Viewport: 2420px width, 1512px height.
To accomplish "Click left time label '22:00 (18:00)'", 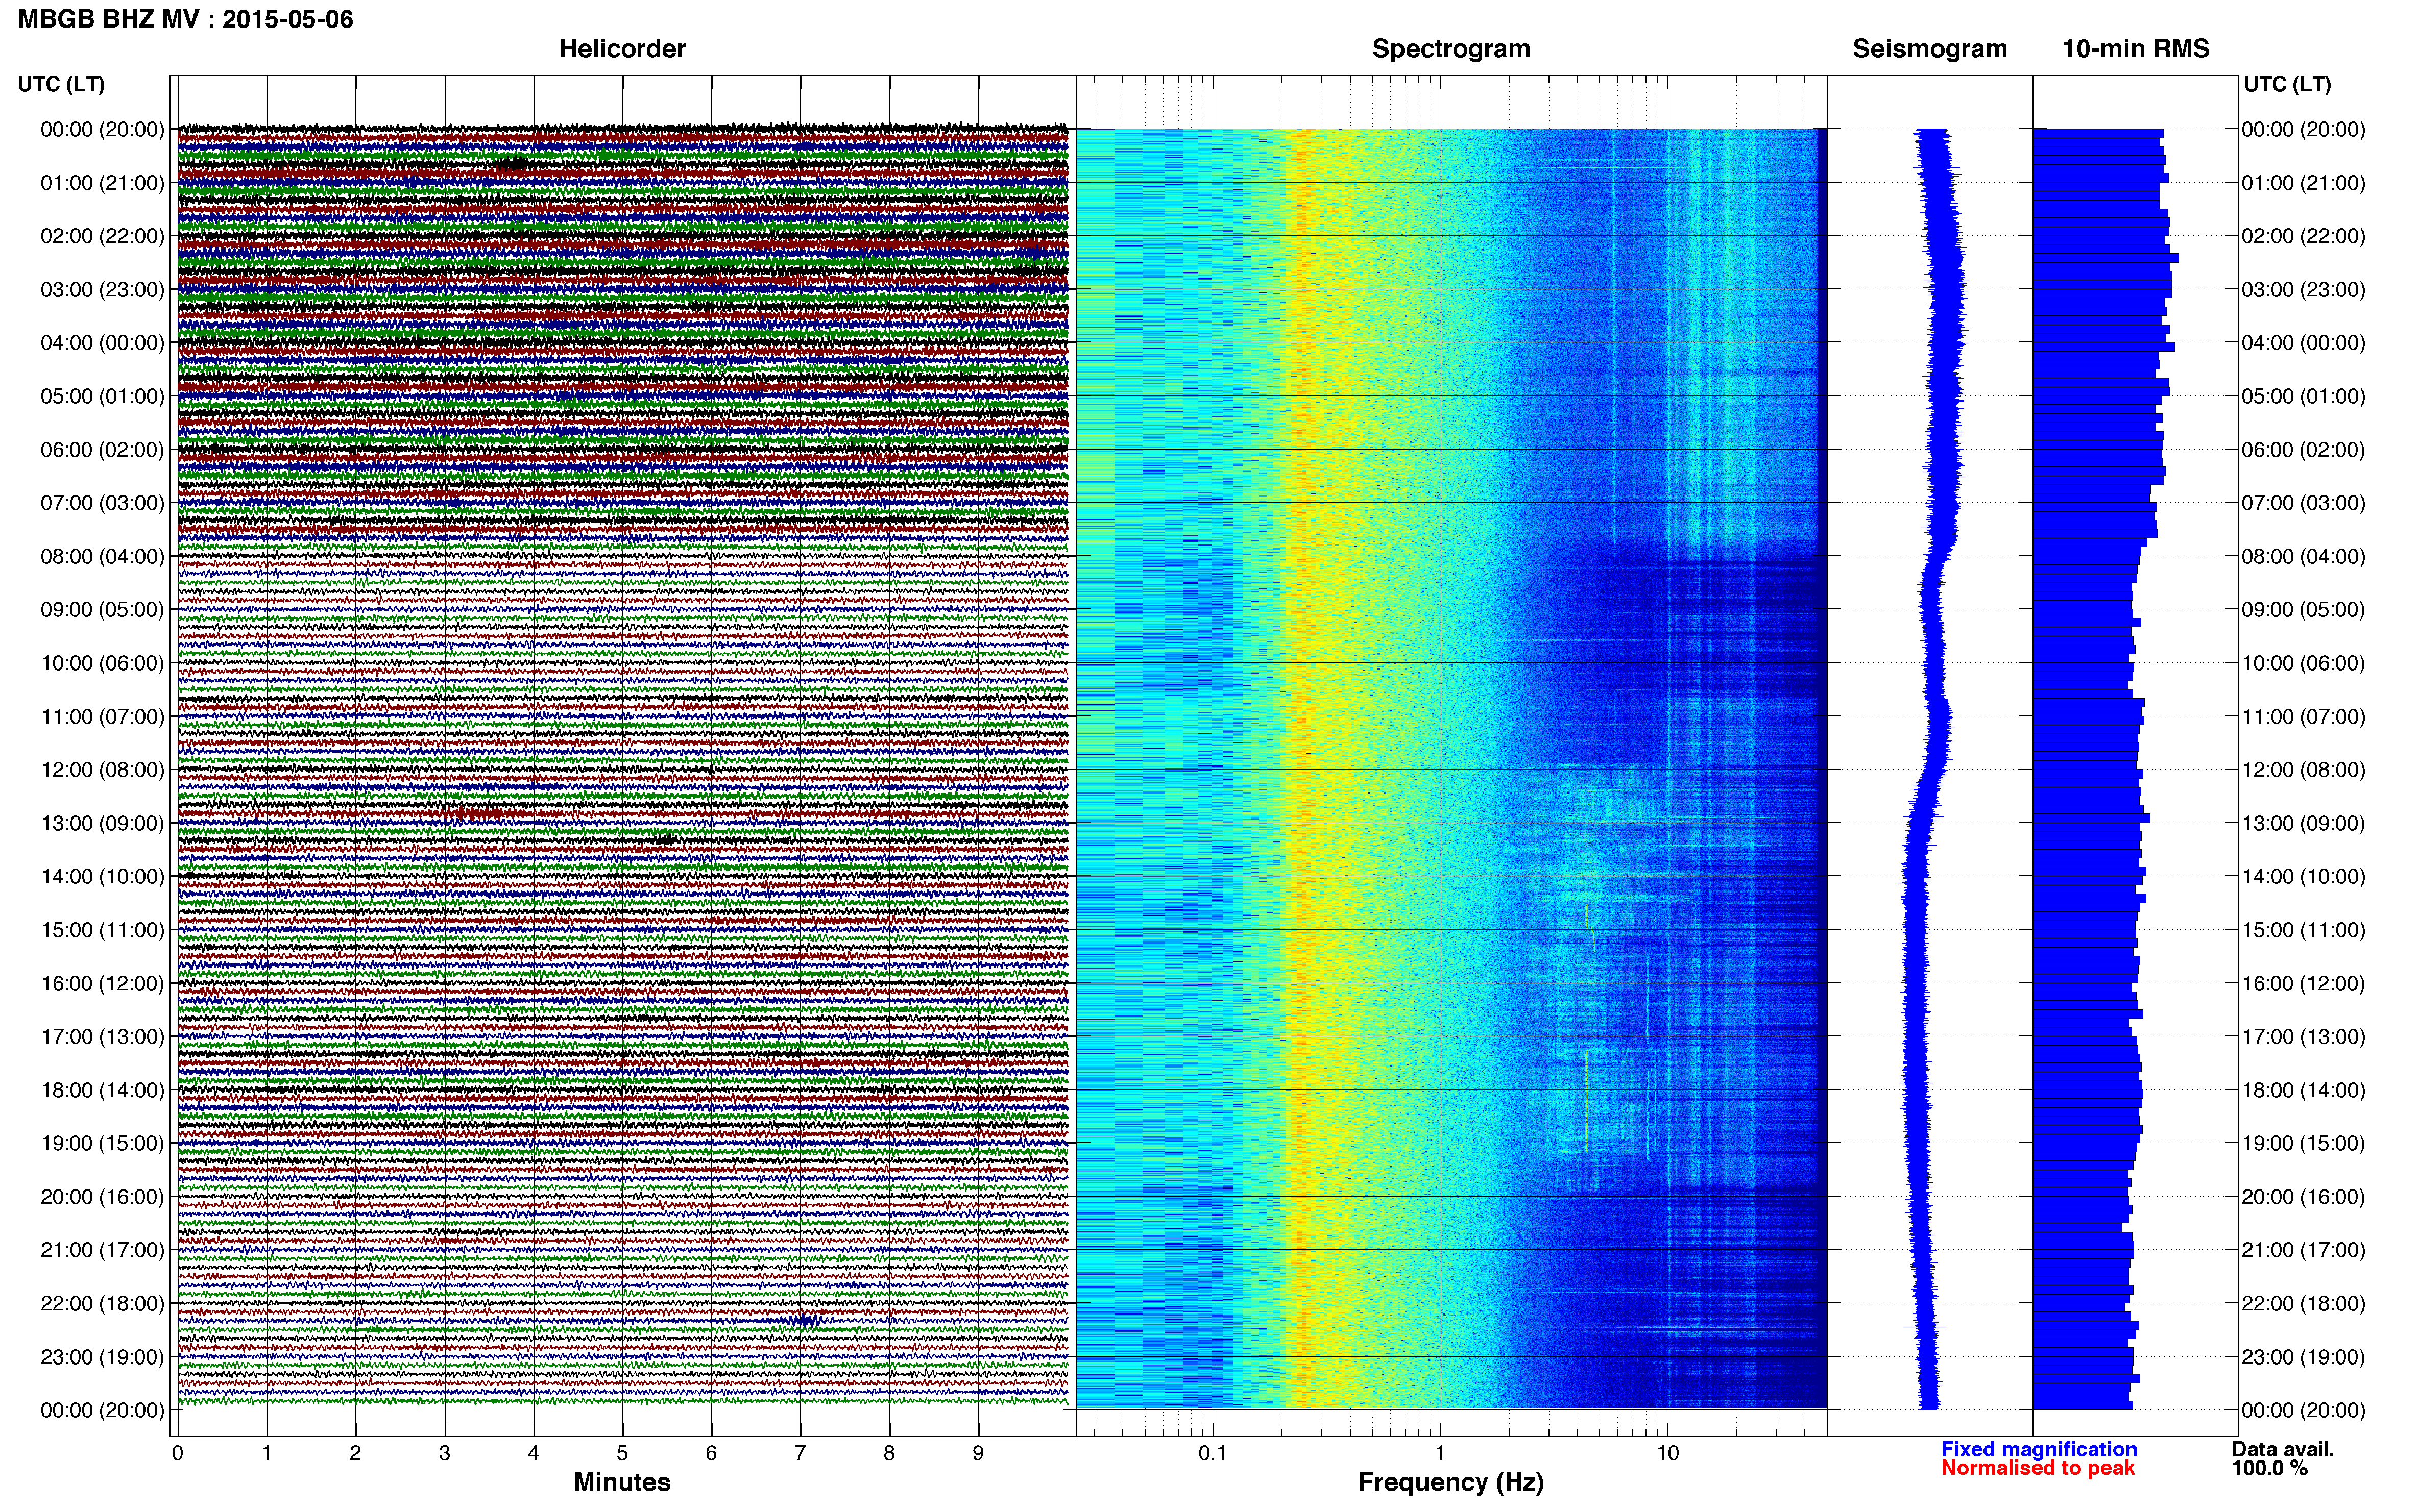I will coord(102,1303).
